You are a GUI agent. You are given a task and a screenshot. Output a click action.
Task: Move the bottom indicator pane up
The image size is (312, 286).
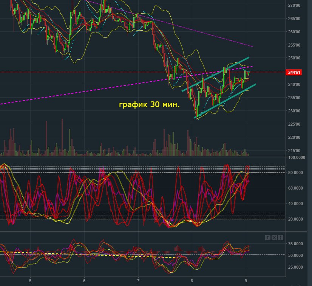[268, 237]
